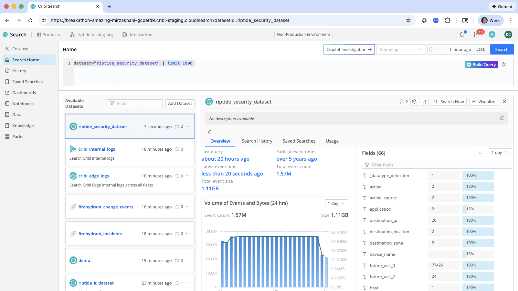This screenshot has height=291, width=518.
Task: Switch to the Search History tab
Action: 257,141
